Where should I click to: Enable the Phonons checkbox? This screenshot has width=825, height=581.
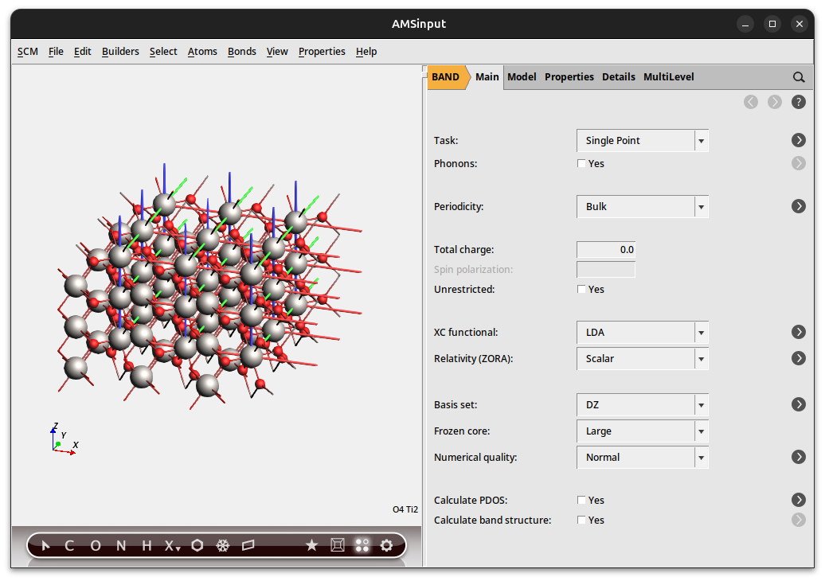pos(581,164)
